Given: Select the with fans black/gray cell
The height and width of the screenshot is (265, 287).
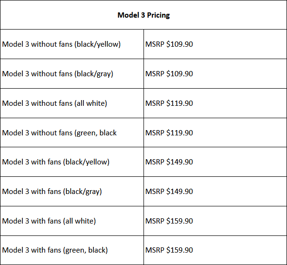Looking at the screenshot, I should (72, 192).
